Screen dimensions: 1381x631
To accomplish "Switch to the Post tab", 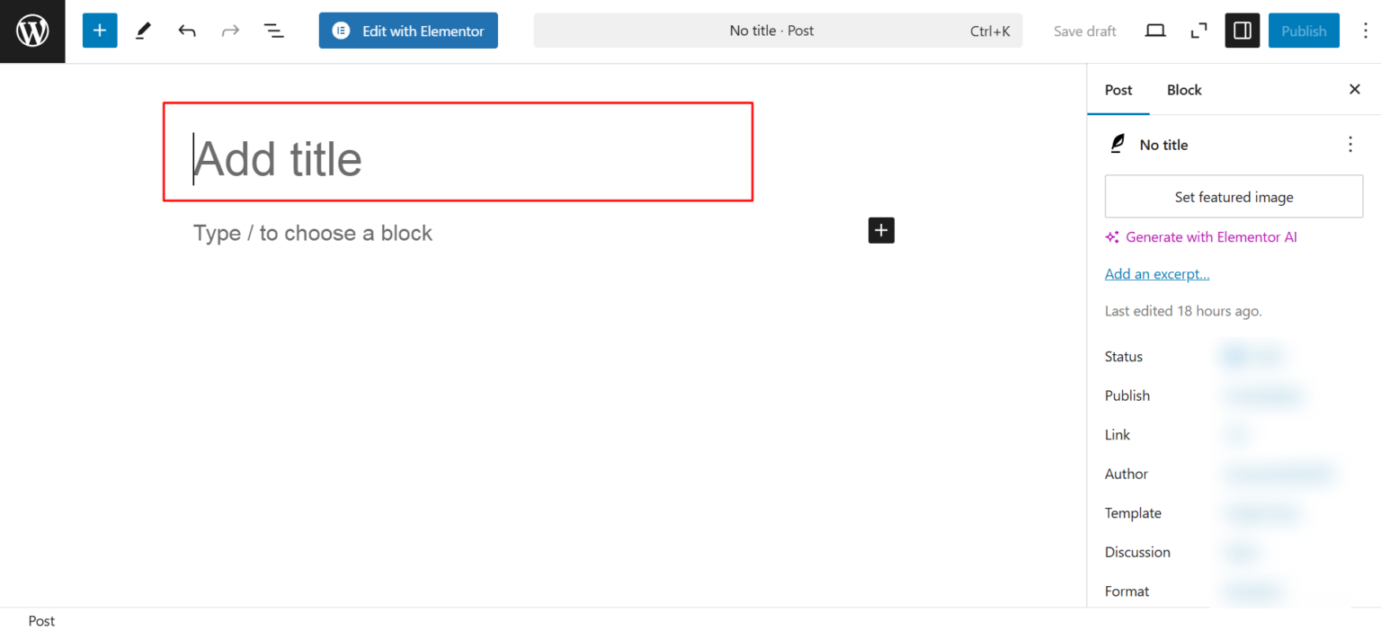I will [1118, 90].
